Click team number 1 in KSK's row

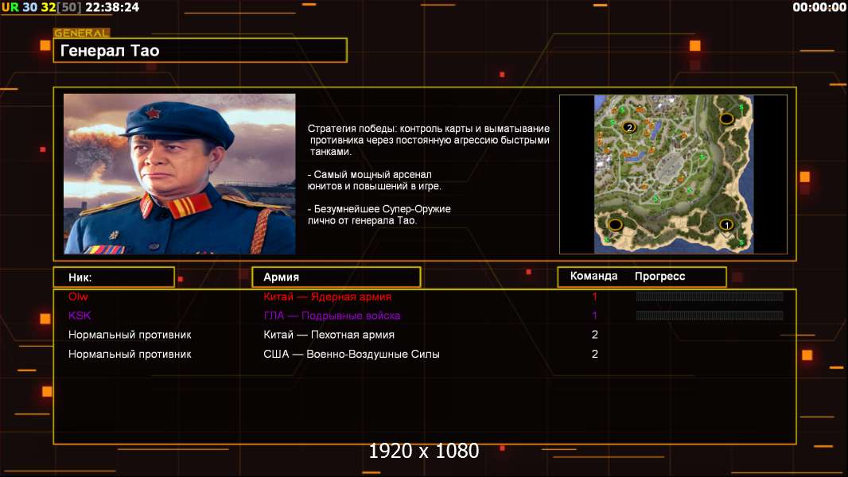click(x=595, y=316)
